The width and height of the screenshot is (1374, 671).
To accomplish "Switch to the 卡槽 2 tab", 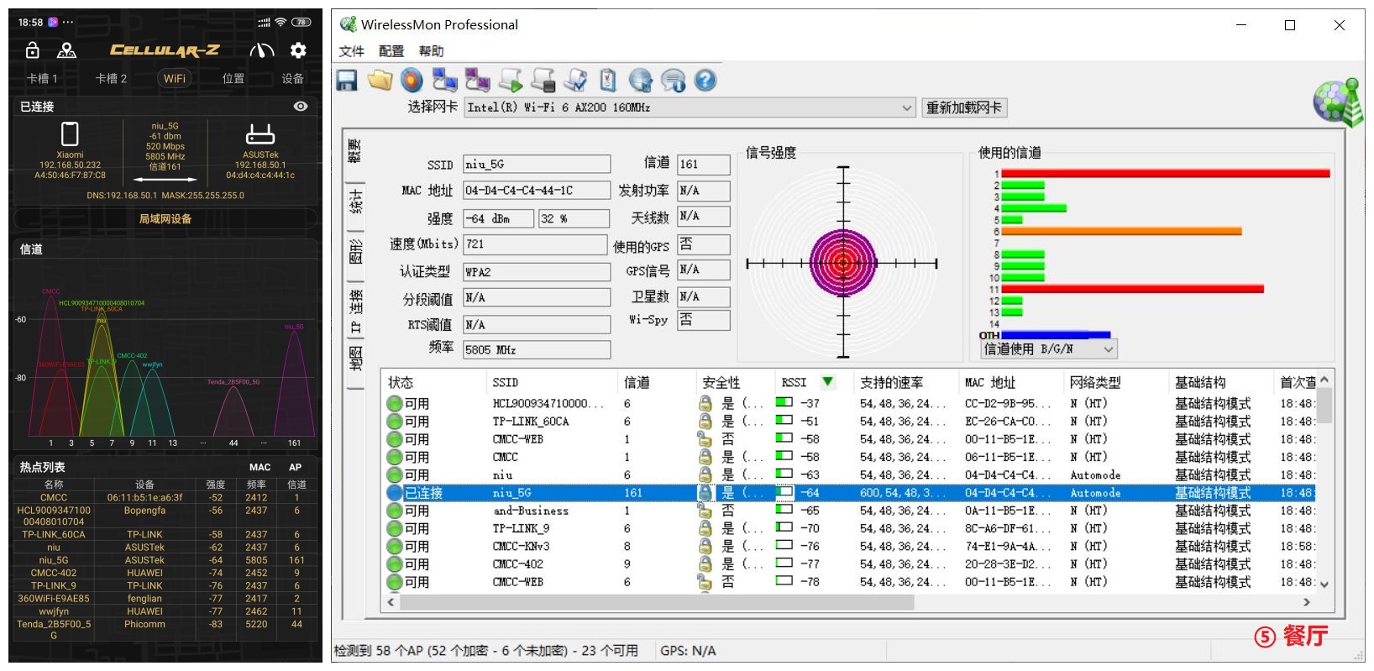I will tap(111, 78).
